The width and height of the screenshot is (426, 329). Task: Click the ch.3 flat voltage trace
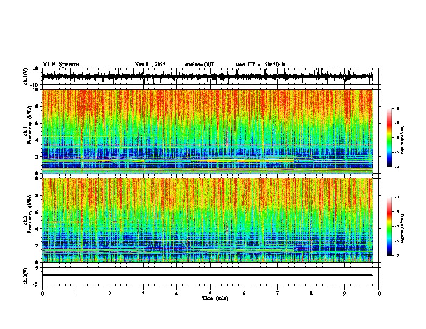click(207, 275)
